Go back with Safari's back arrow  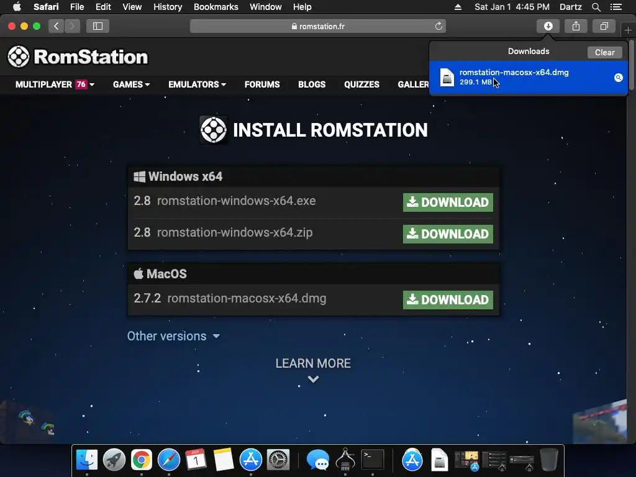(57, 26)
